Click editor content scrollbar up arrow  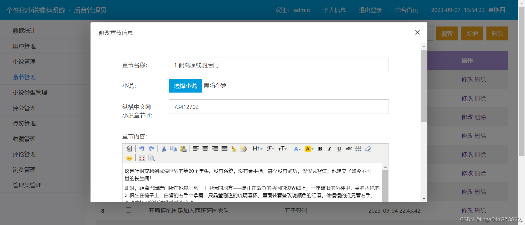385,167
